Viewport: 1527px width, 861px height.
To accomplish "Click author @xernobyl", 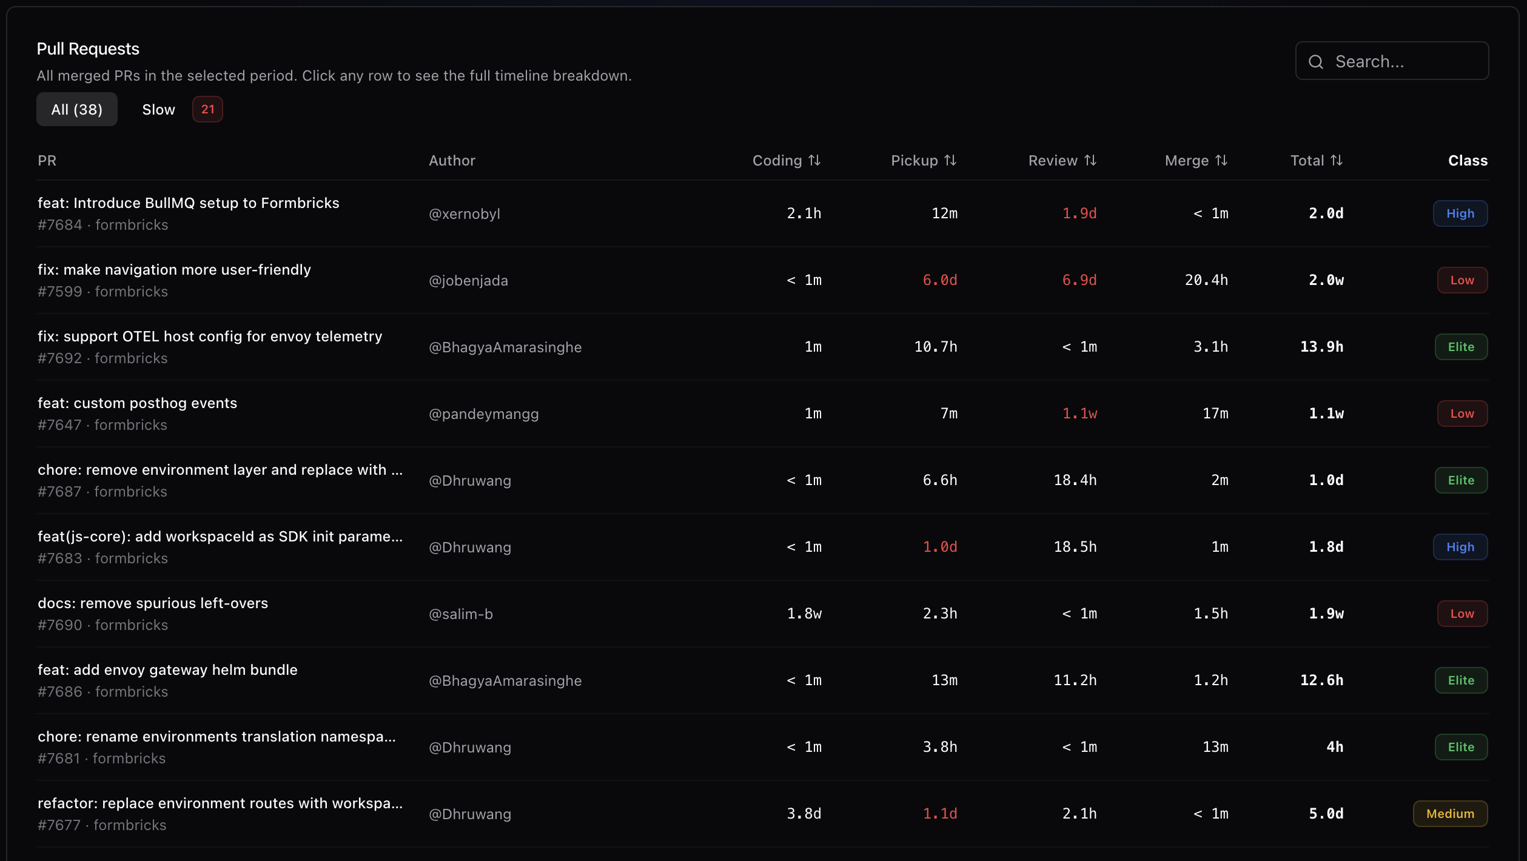I will point(465,214).
